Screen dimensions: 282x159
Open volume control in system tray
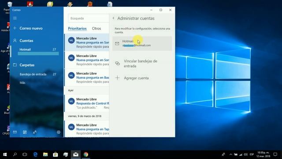(246, 155)
